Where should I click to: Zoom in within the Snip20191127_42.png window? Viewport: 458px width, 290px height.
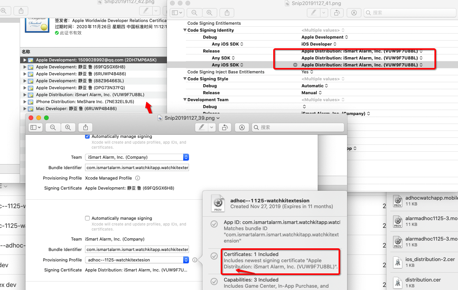4,11
